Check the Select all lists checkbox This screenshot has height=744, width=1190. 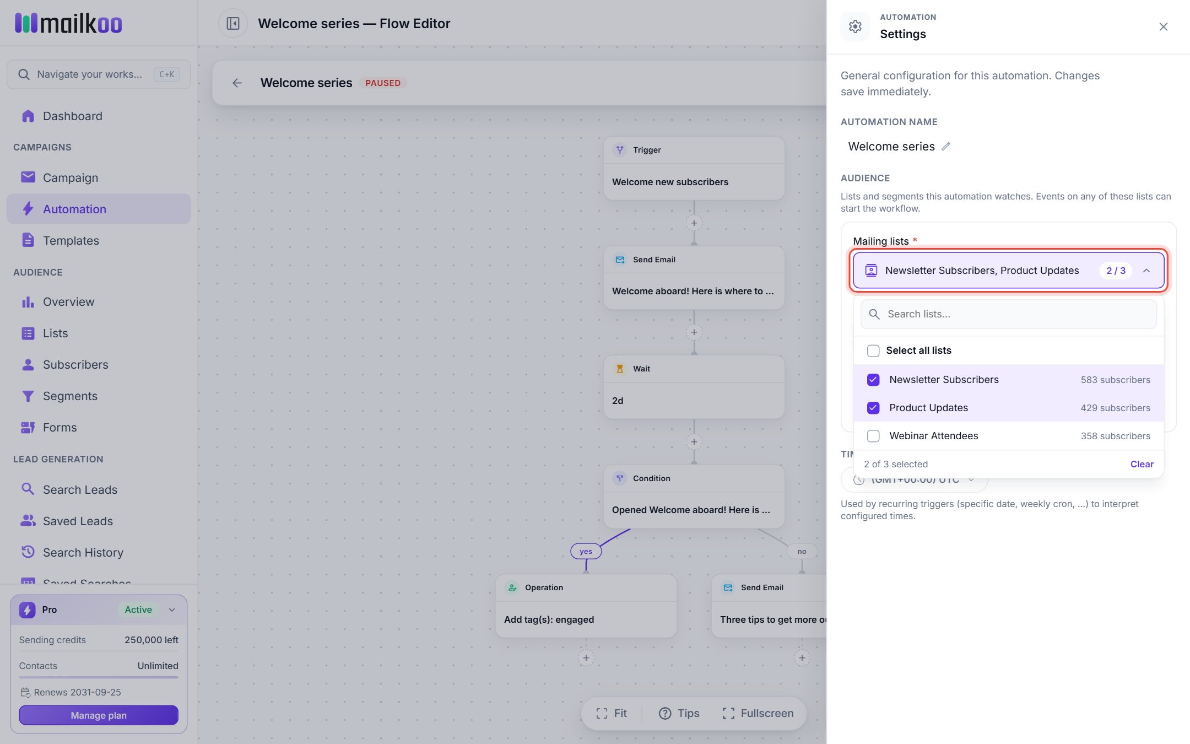coord(873,351)
